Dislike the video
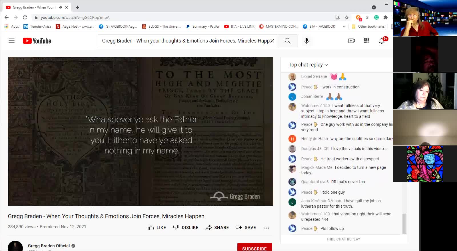 point(186,227)
